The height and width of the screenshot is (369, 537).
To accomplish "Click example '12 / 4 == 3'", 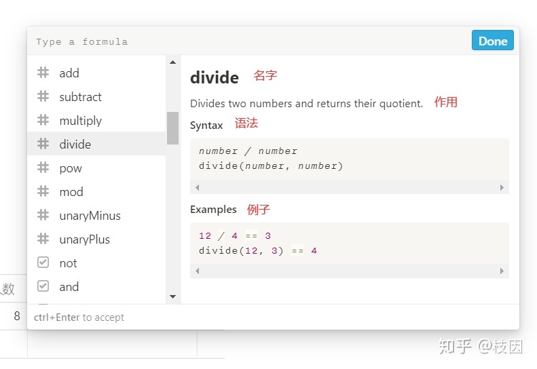I will [x=235, y=236].
